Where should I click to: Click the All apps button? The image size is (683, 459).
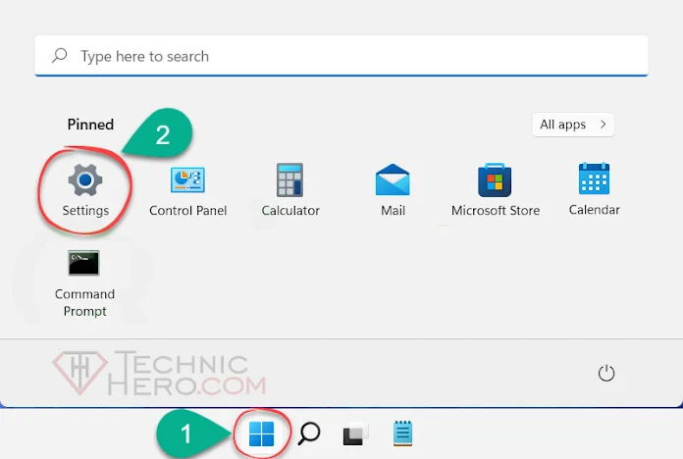(x=573, y=125)
